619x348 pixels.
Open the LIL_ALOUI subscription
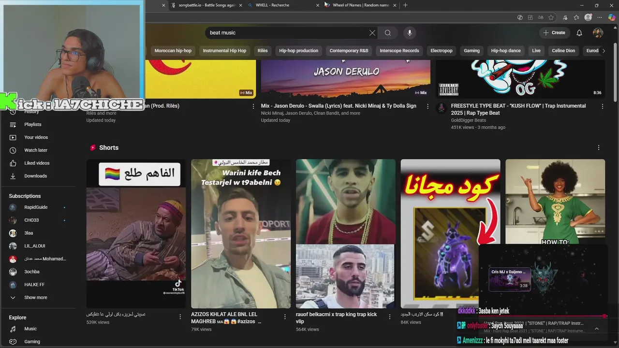point(34,246)
